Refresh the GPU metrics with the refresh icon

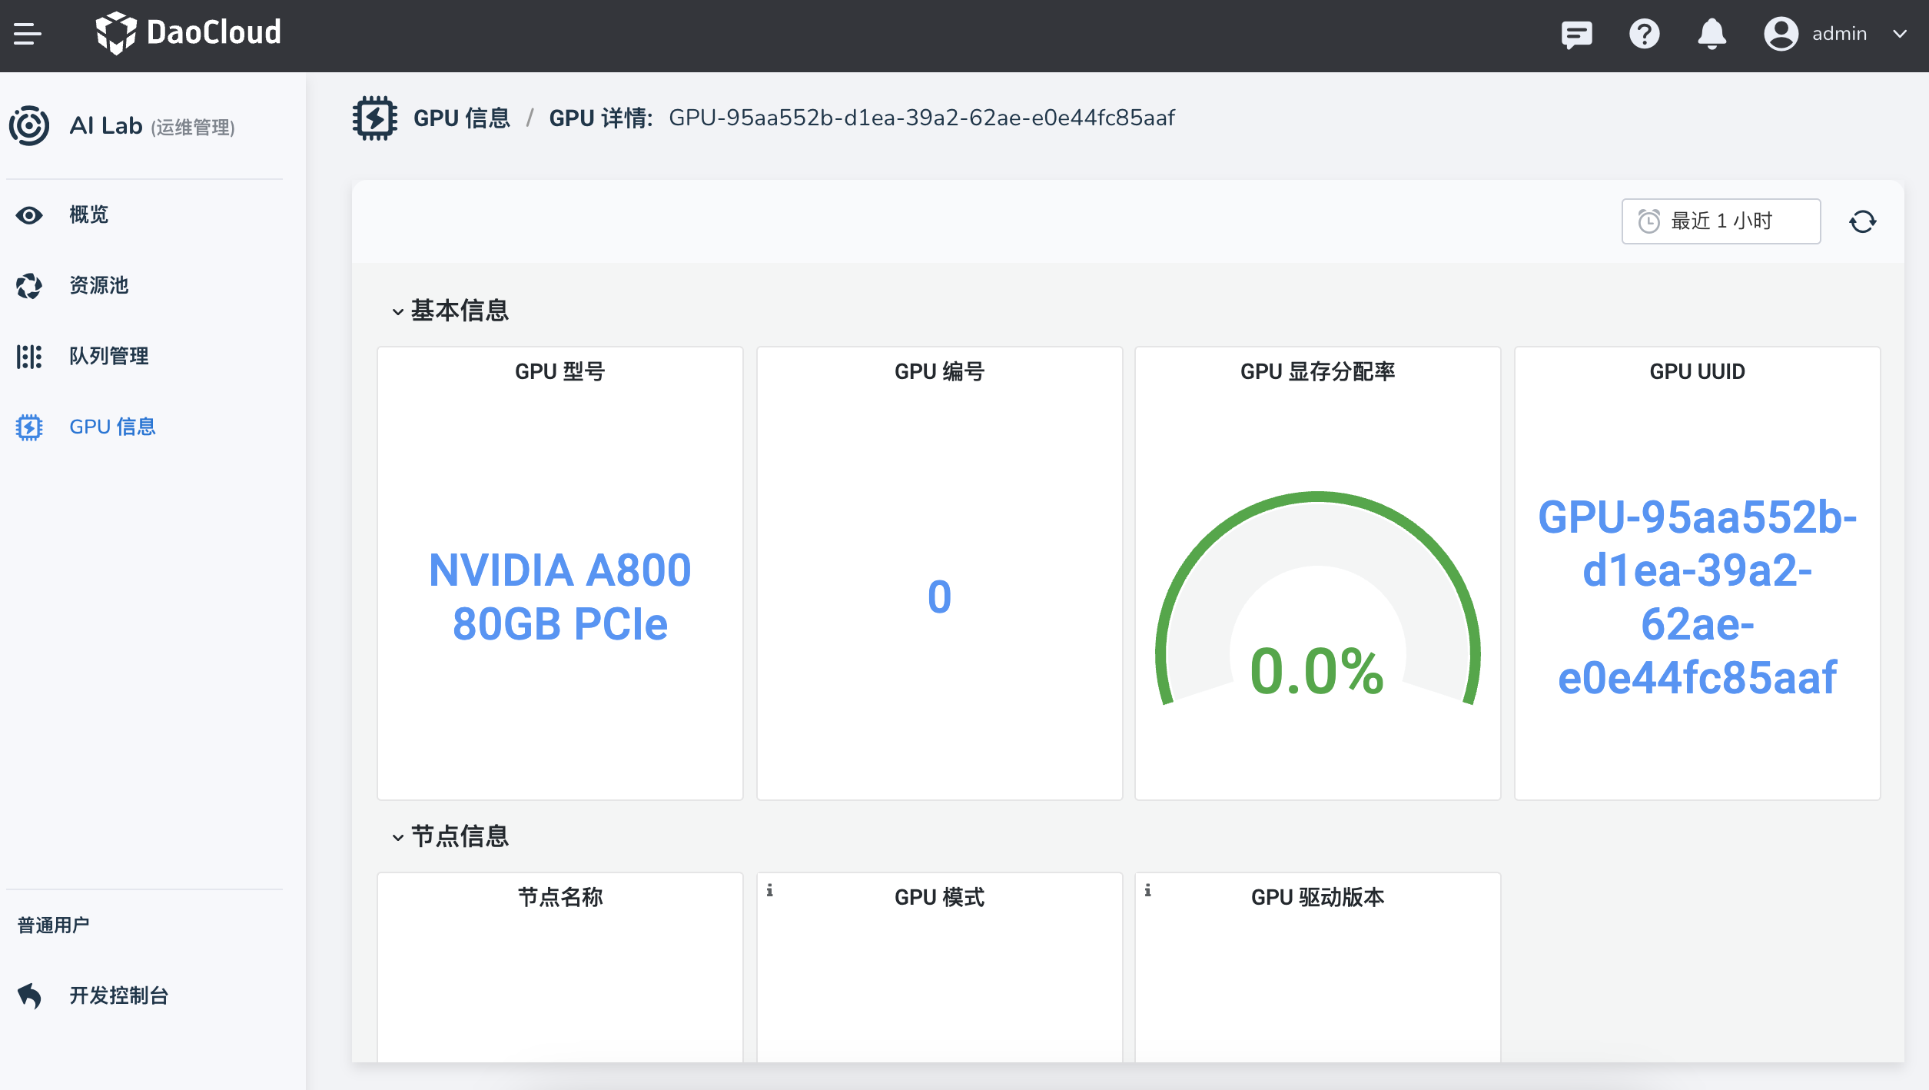pos(1864,221)
